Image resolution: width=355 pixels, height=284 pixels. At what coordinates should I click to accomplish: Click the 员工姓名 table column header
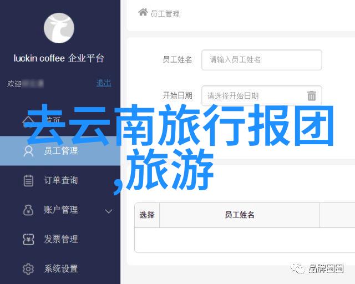[x=240, y=215]
